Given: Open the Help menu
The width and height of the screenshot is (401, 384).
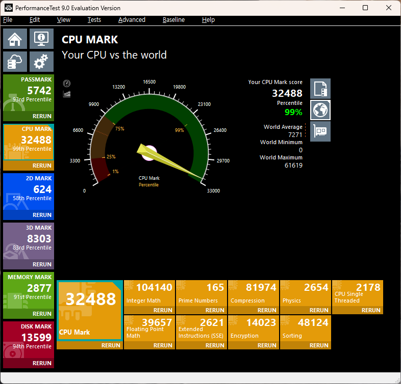Looking at the screenshot, I should (208, 20).
